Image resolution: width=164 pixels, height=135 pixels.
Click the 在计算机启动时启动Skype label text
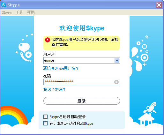point(71,124)
